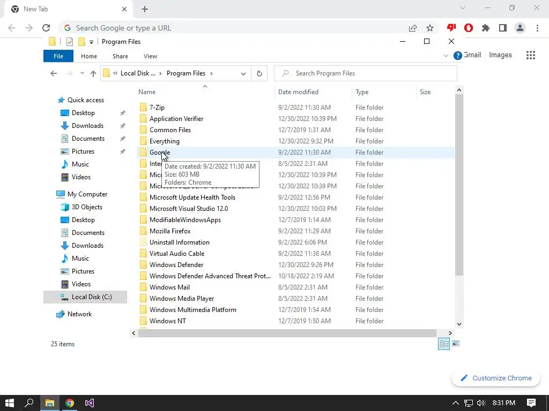Open Images link on Google page
The width and height of the screenshot is (549, 411).
click(500, 55)
